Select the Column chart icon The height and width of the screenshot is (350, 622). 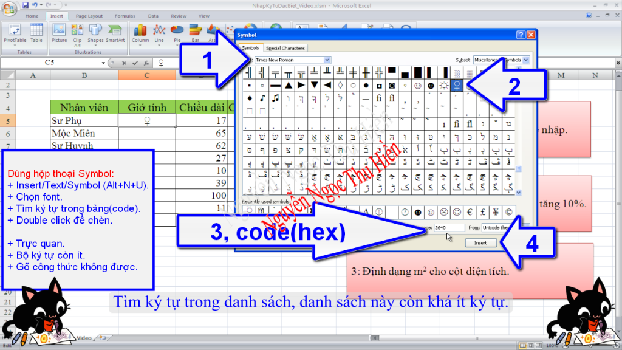(140, 32)
